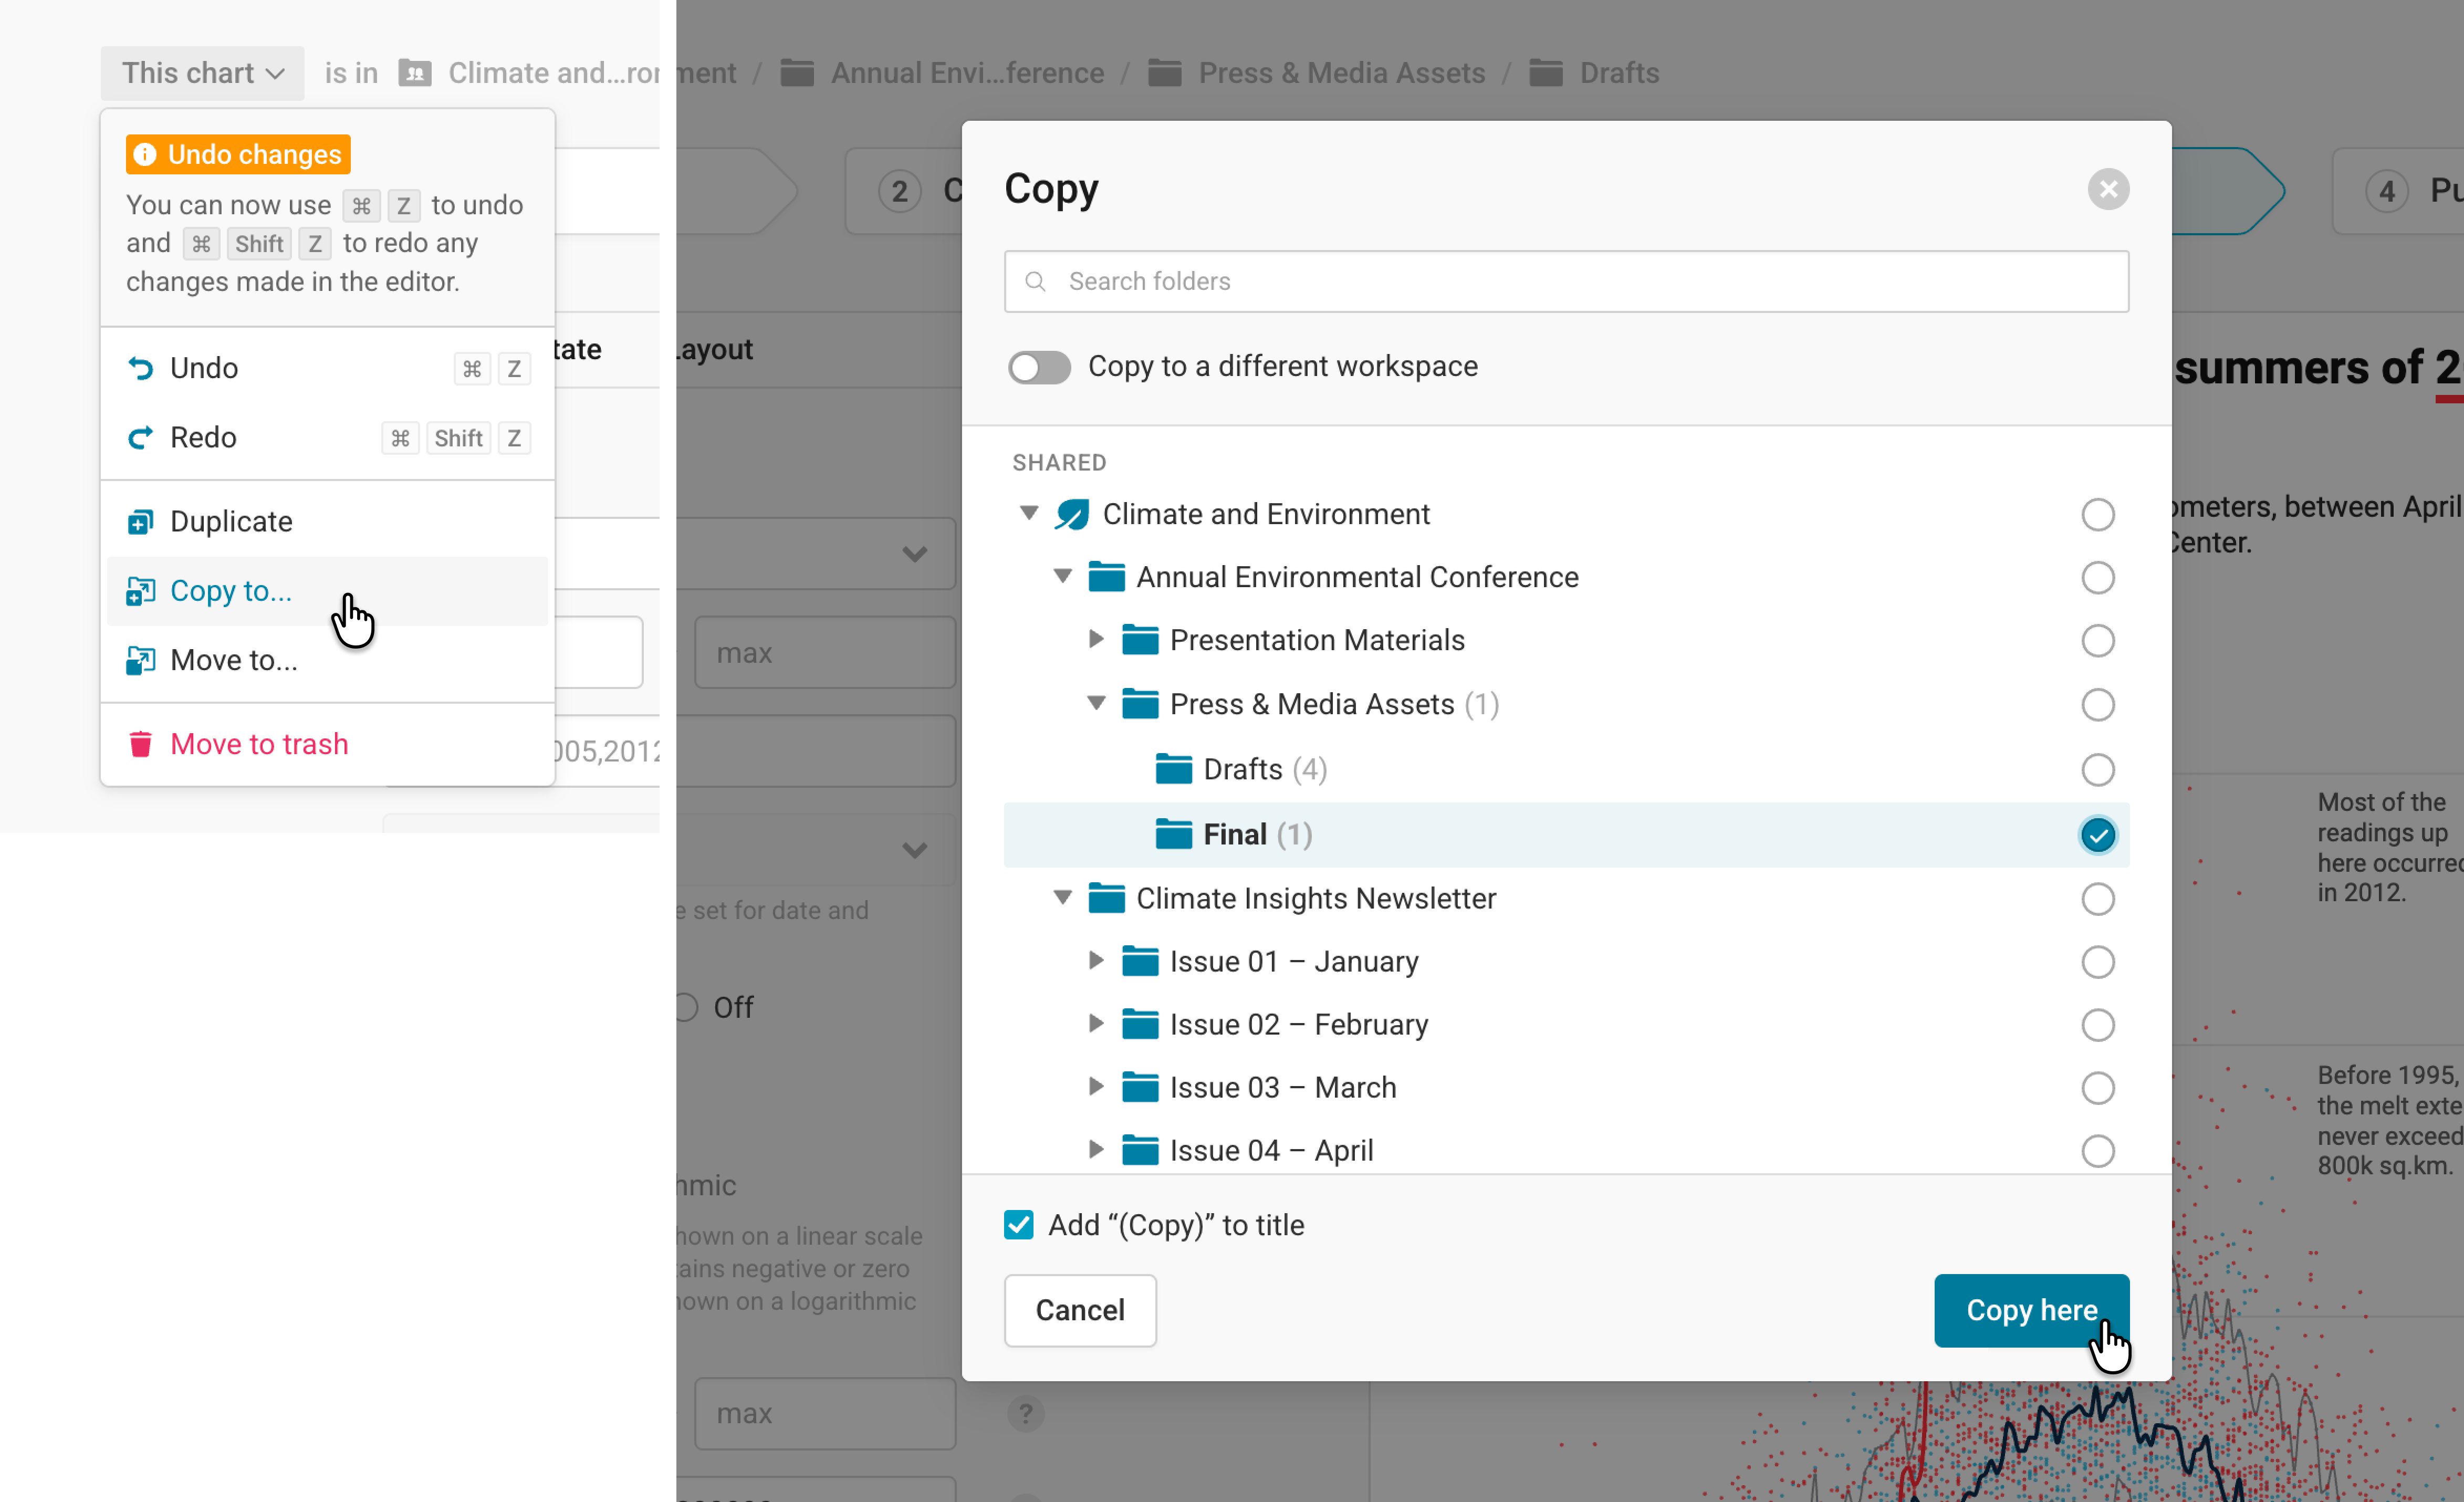
Task: Click the Undo arrow icon
Action: click(x=141, y=368)
